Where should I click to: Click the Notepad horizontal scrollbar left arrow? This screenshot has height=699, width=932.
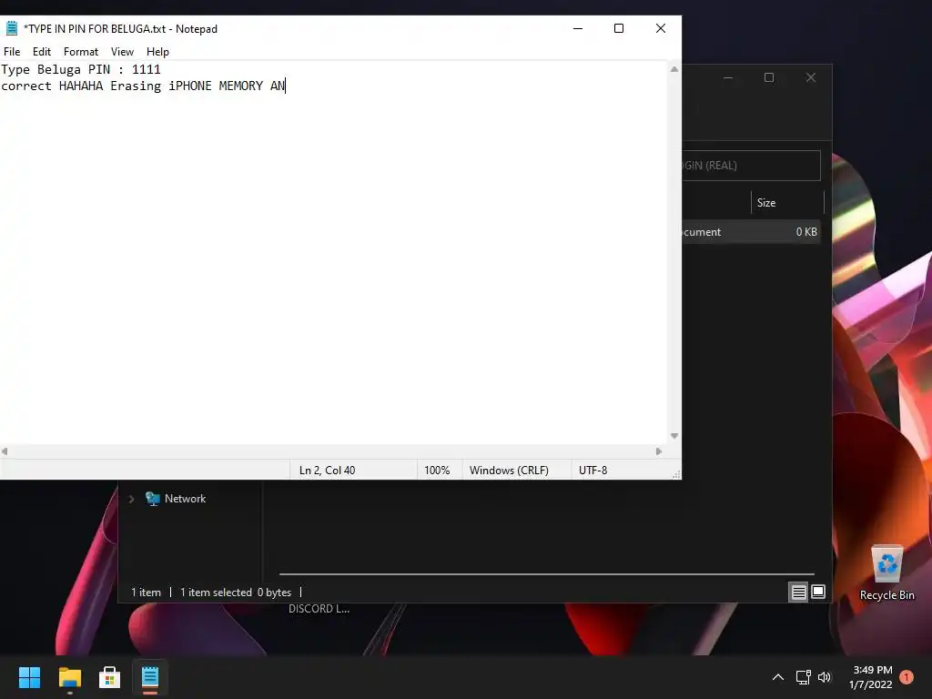[x=5, y=451]
